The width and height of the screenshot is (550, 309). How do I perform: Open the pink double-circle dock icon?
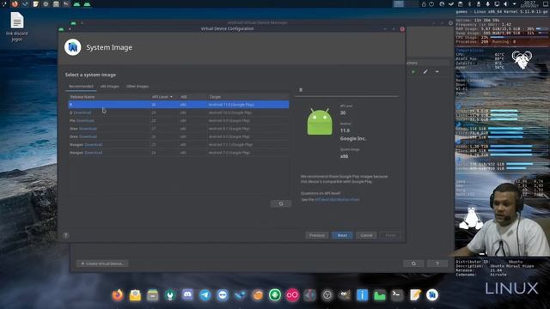point(292,295)
